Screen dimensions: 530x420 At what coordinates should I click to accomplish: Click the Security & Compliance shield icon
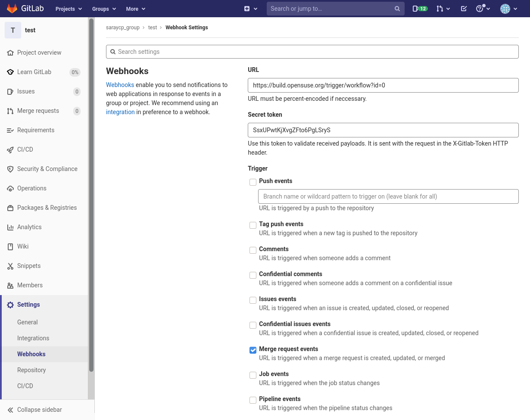tap(10, 169)
